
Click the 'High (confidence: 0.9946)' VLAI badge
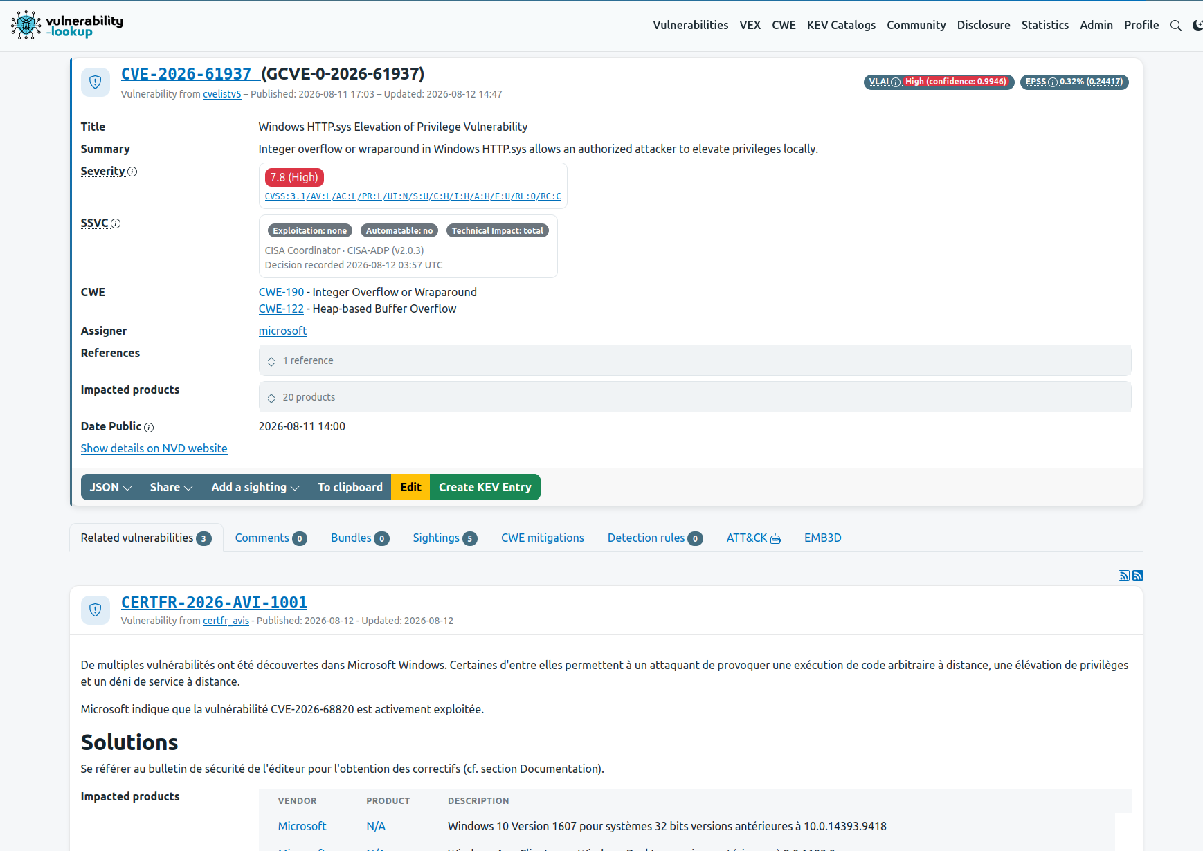tap(956, 82)
